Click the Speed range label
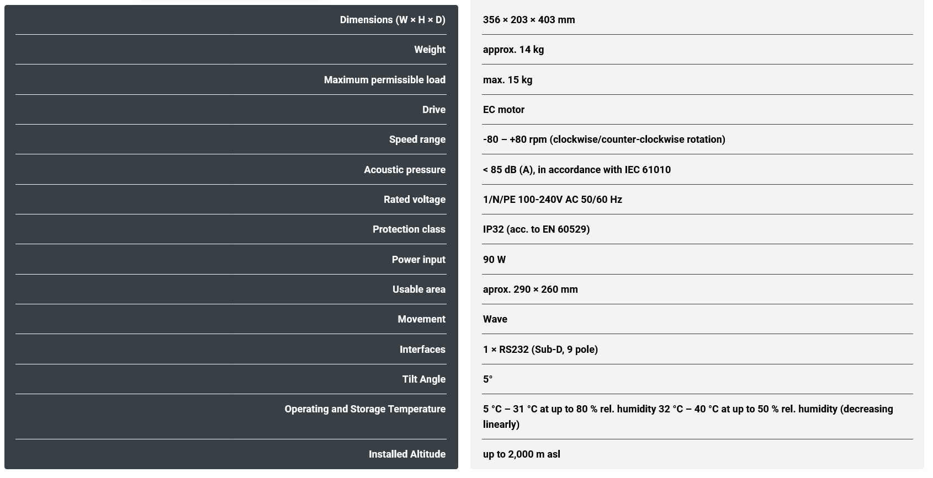The height and width of the screenshot is (478, 933). click(417, 139)
